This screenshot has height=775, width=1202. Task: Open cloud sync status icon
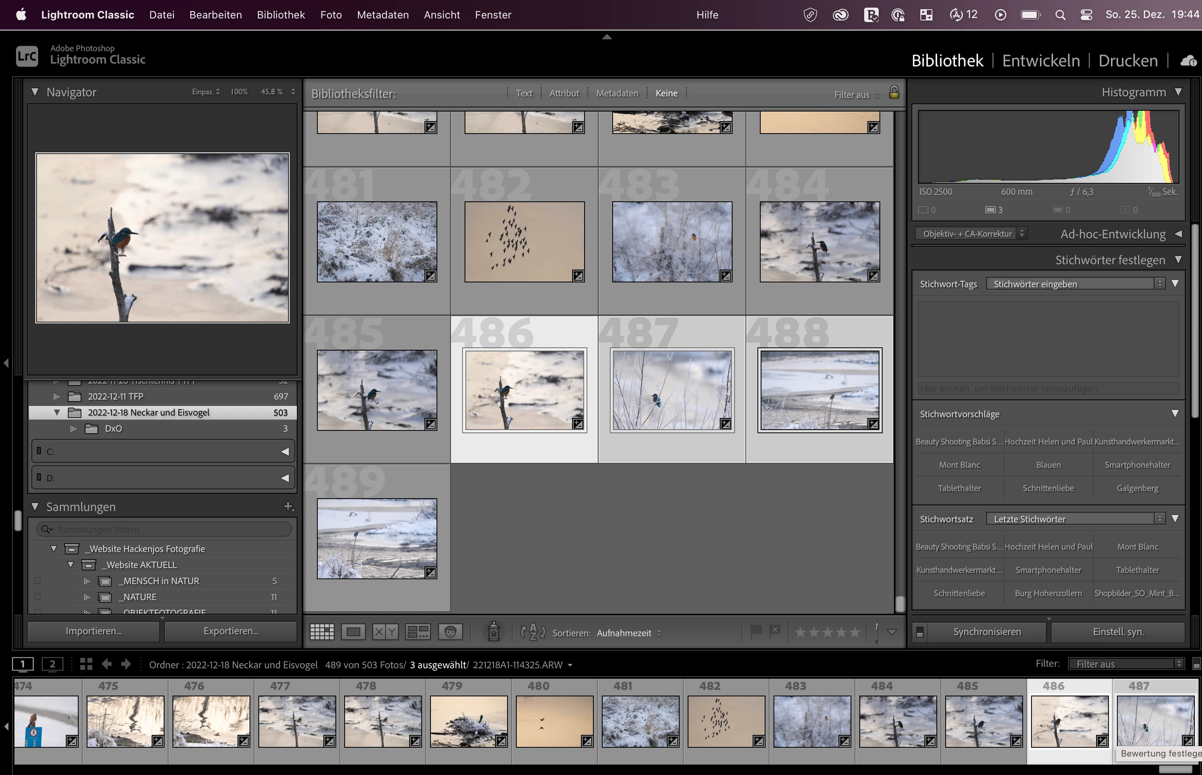(x=1189, y=61)
